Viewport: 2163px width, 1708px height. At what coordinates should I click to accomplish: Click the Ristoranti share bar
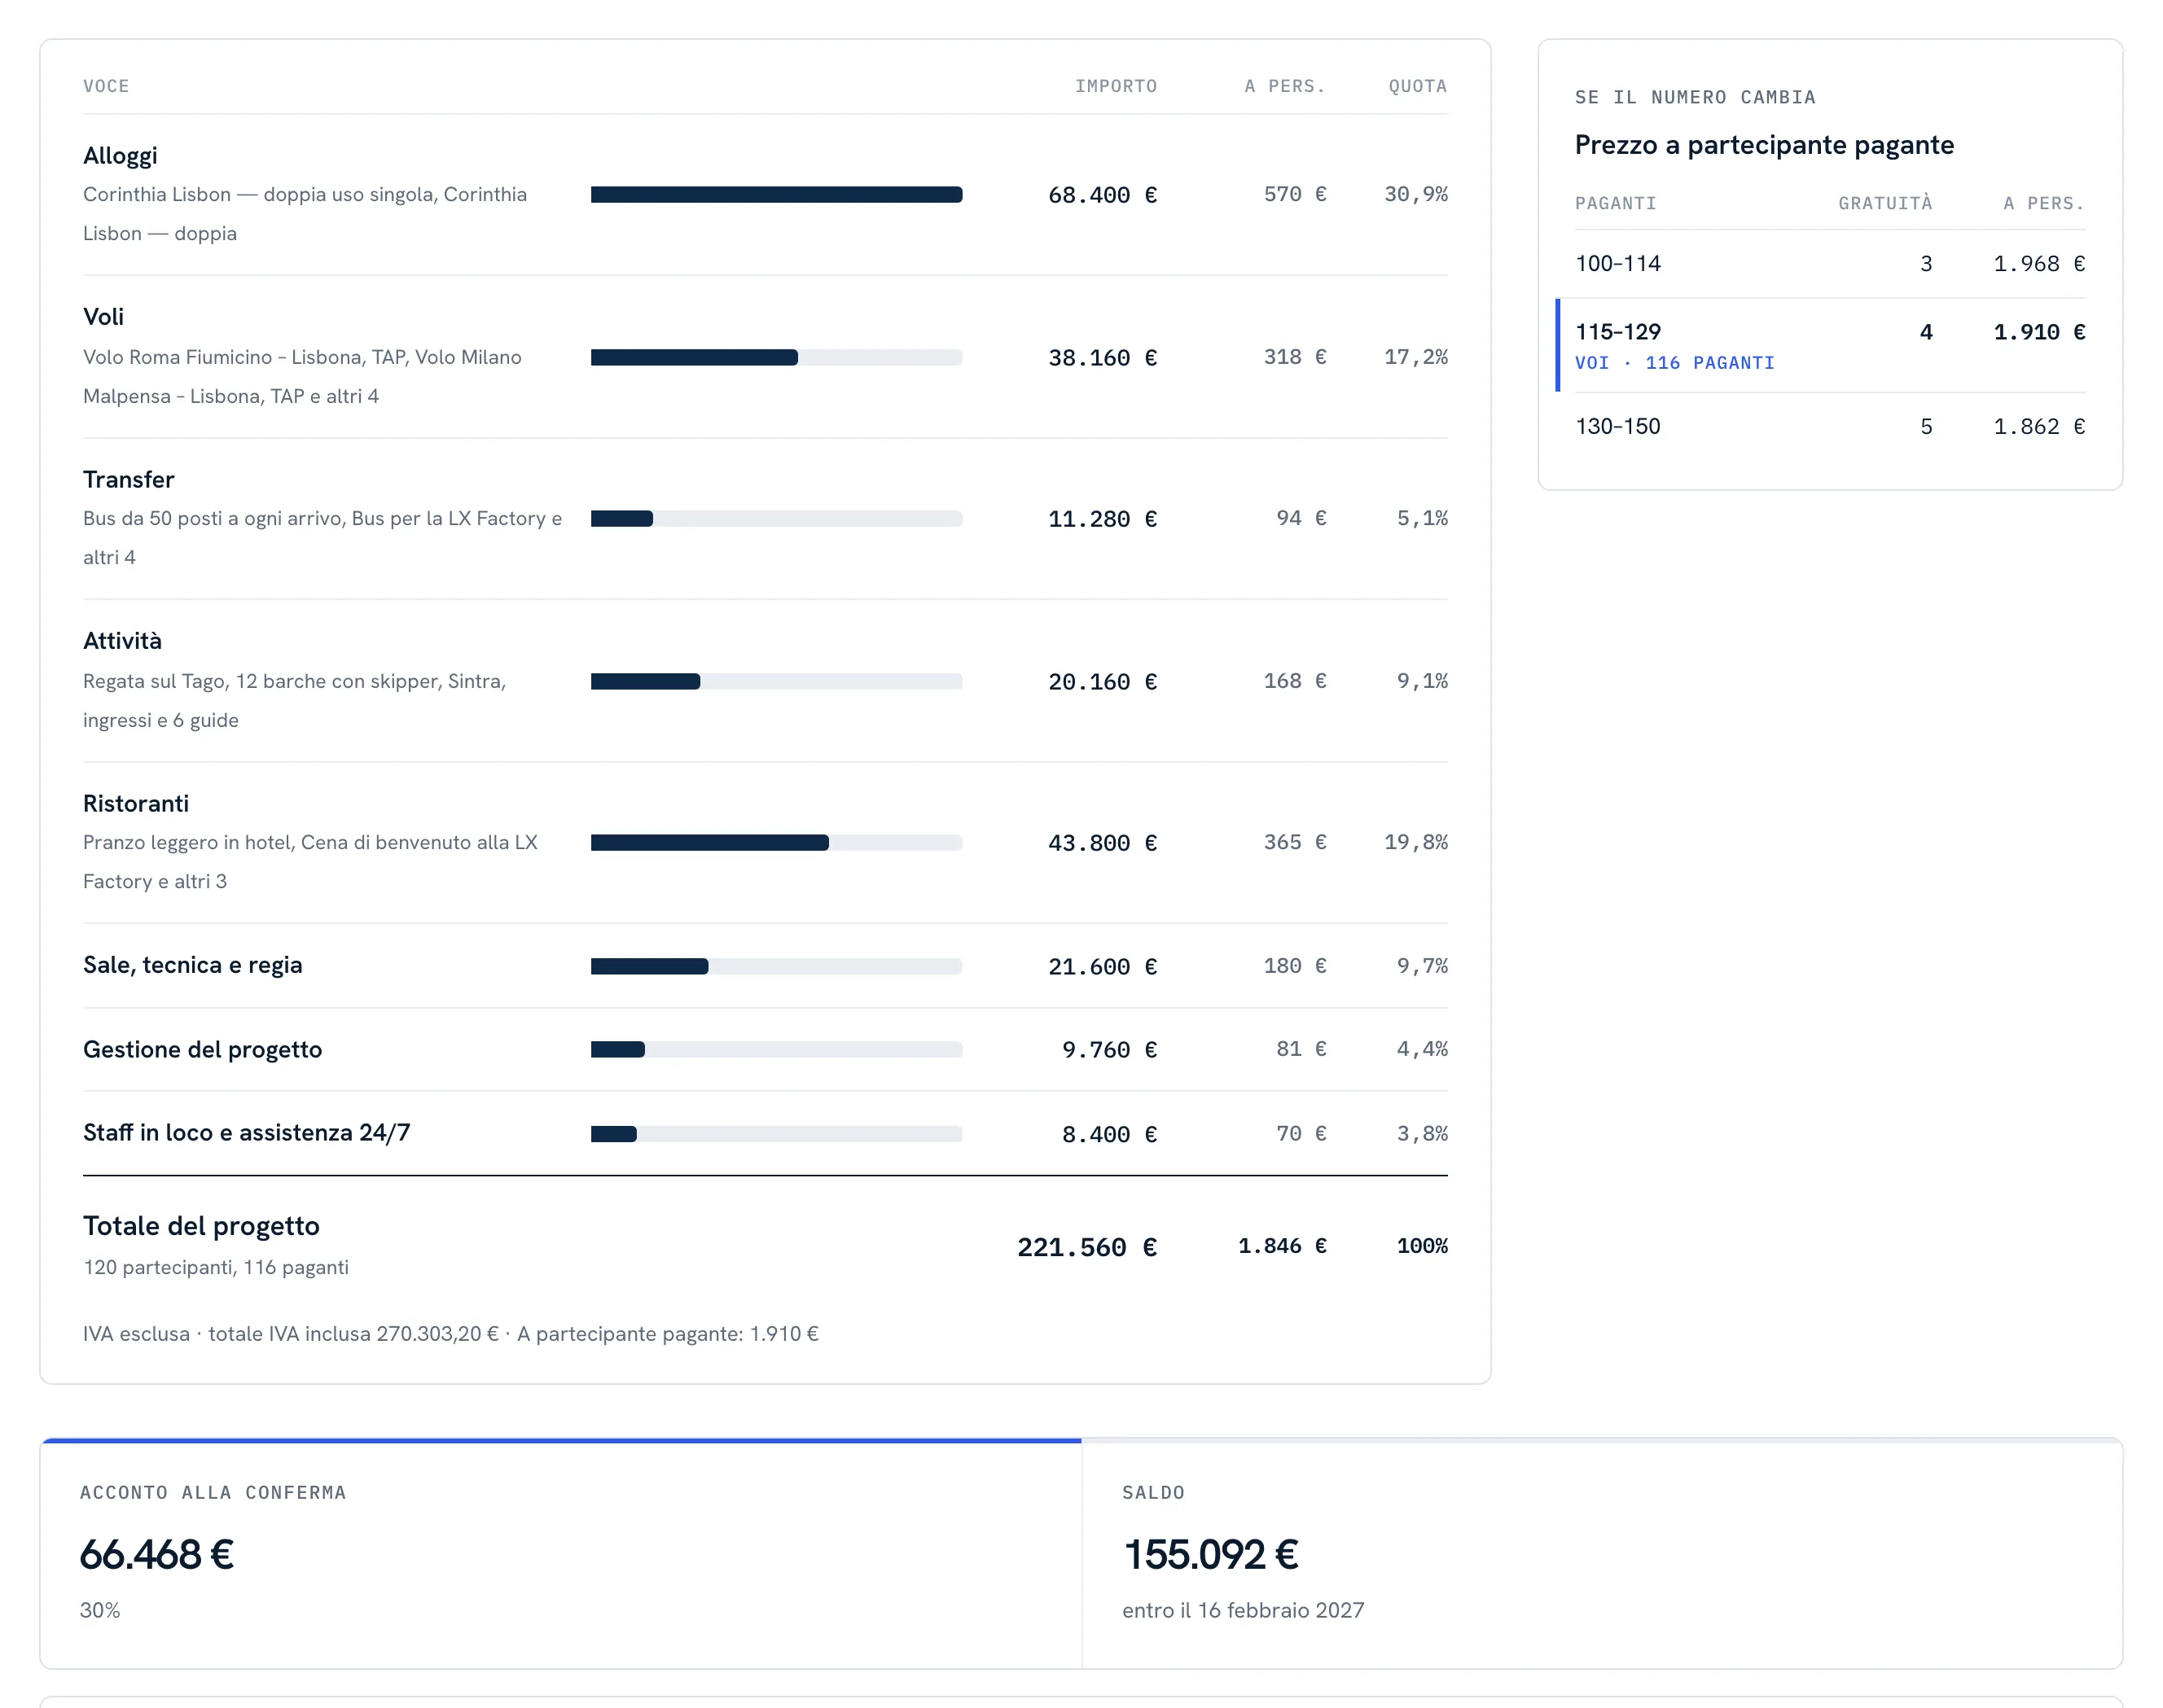[x=776, y=843]
